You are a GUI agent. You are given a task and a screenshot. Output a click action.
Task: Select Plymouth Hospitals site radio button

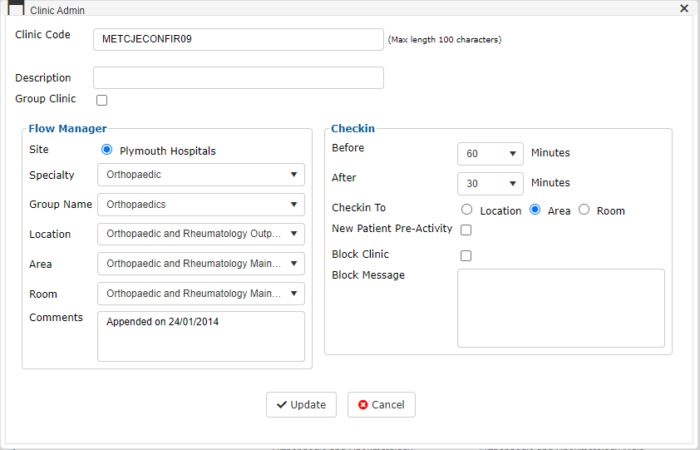pyautogui.click(x=106, y=150)
